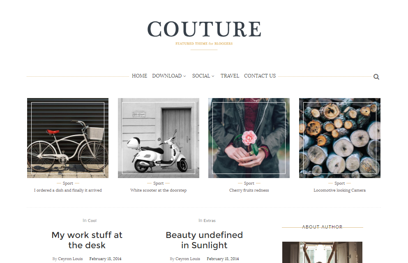Screen dimensions: 408x263
Task: Open the stacked logs thumbnail
Action: click(339, 138)
